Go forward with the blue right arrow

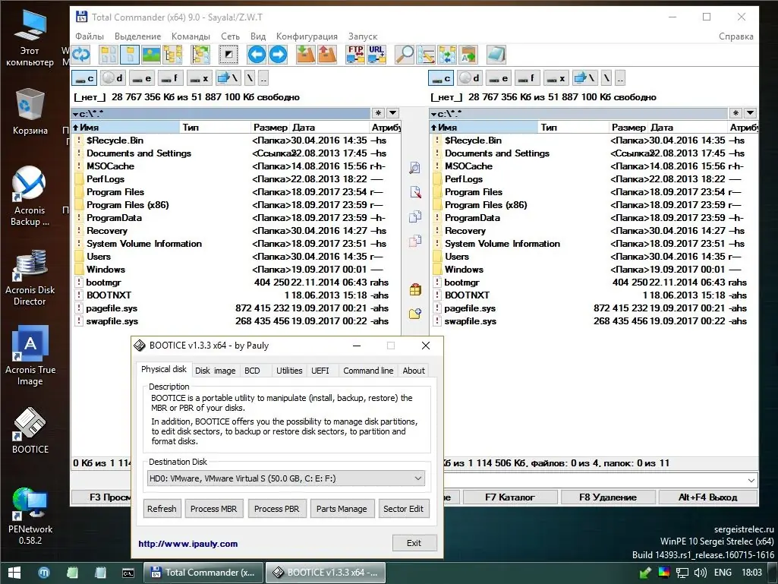coord(278,54)
